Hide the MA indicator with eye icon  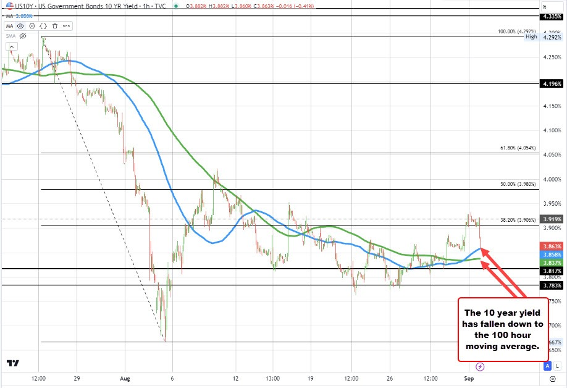click(x=20, y=26)
